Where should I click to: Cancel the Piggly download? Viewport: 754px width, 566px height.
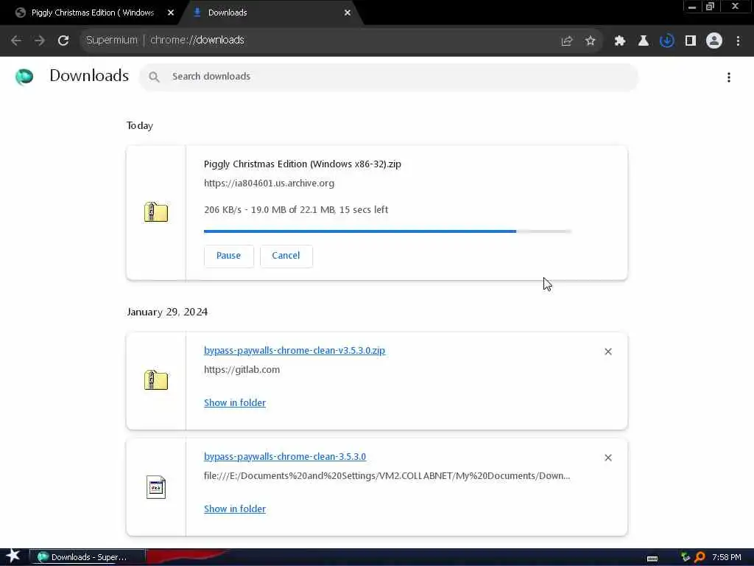(x=286, y=256)
